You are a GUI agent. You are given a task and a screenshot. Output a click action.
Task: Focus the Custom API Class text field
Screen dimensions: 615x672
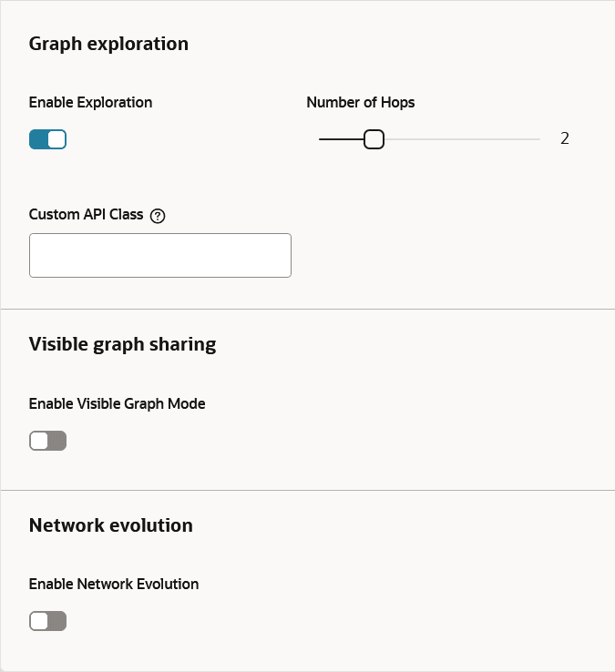point(160,256)
